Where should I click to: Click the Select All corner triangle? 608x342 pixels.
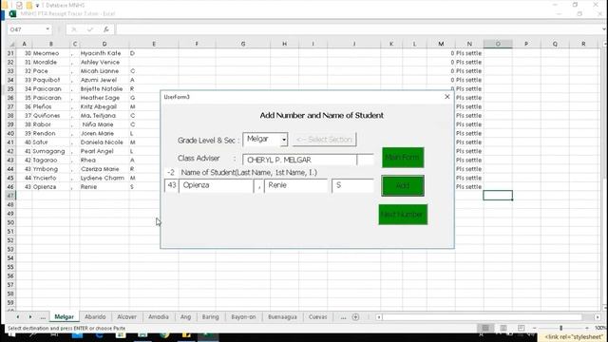(x=11, y=44)
